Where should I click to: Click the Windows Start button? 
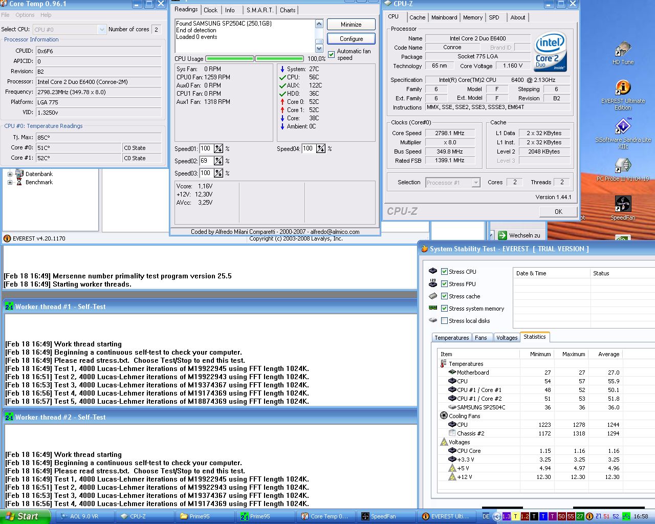tap(25, 516)
